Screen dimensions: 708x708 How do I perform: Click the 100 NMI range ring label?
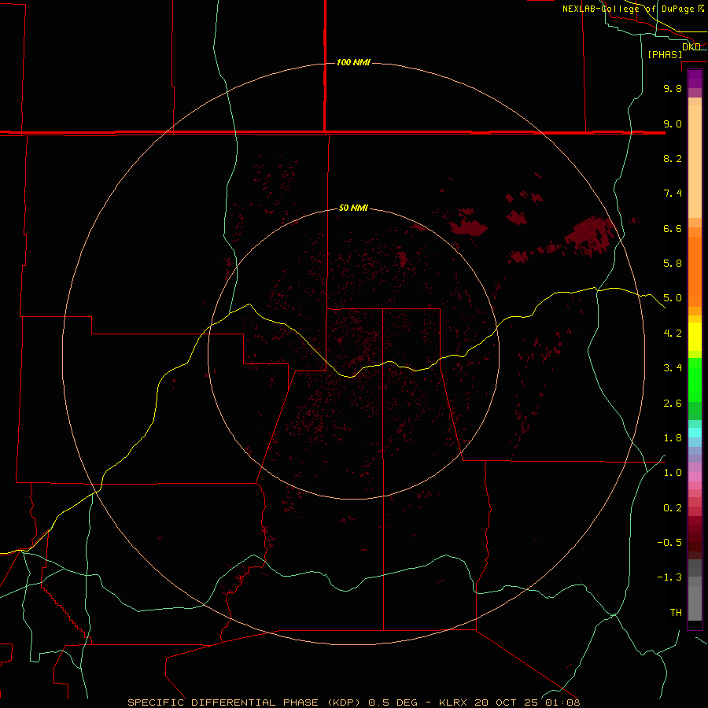coord(353,62)
